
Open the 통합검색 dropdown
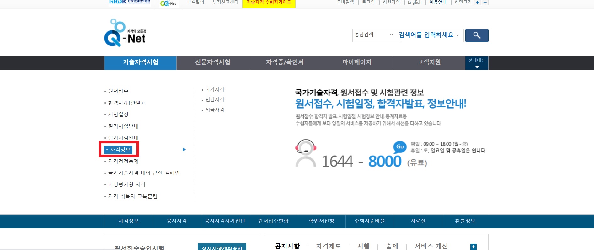click(x=373, y=35)
